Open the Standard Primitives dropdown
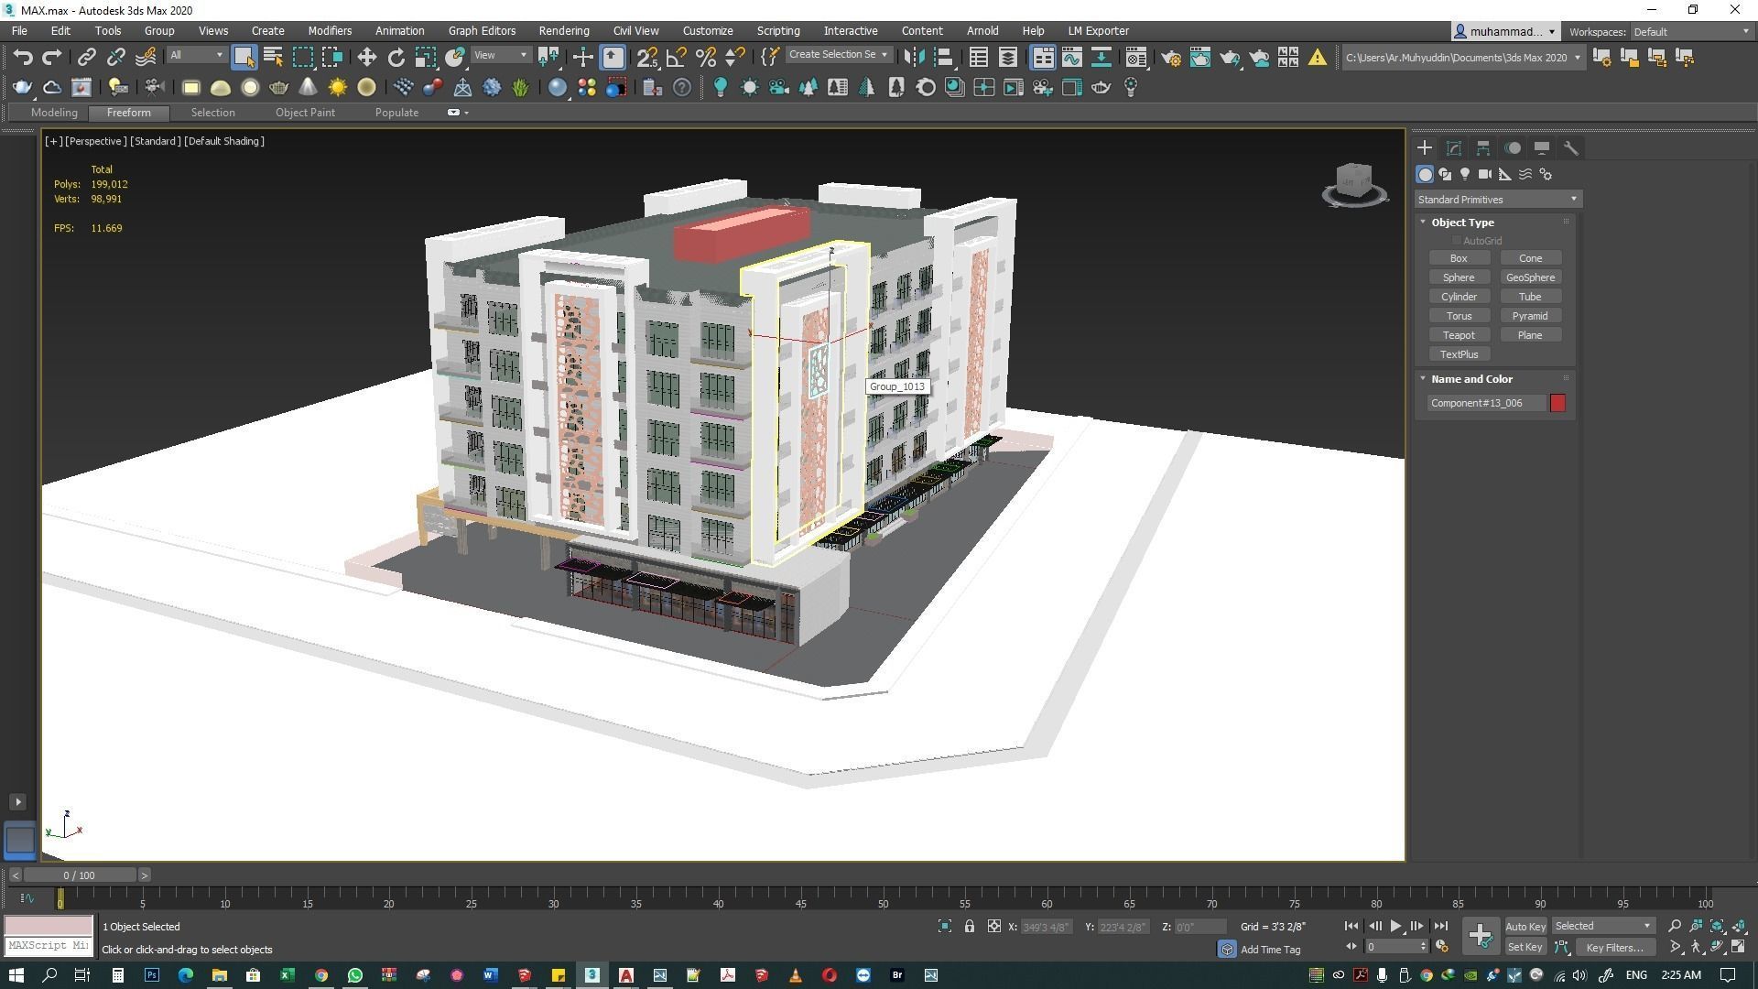 point(1497,200)
